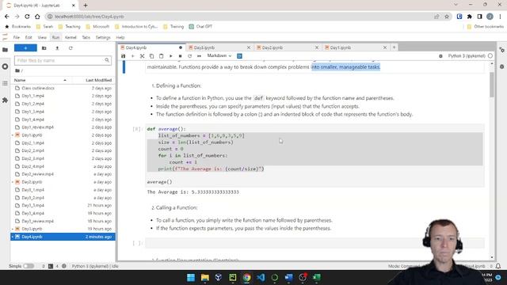
Task: Close the Day2.ipynb tab
Action: [x=317, y=47]
